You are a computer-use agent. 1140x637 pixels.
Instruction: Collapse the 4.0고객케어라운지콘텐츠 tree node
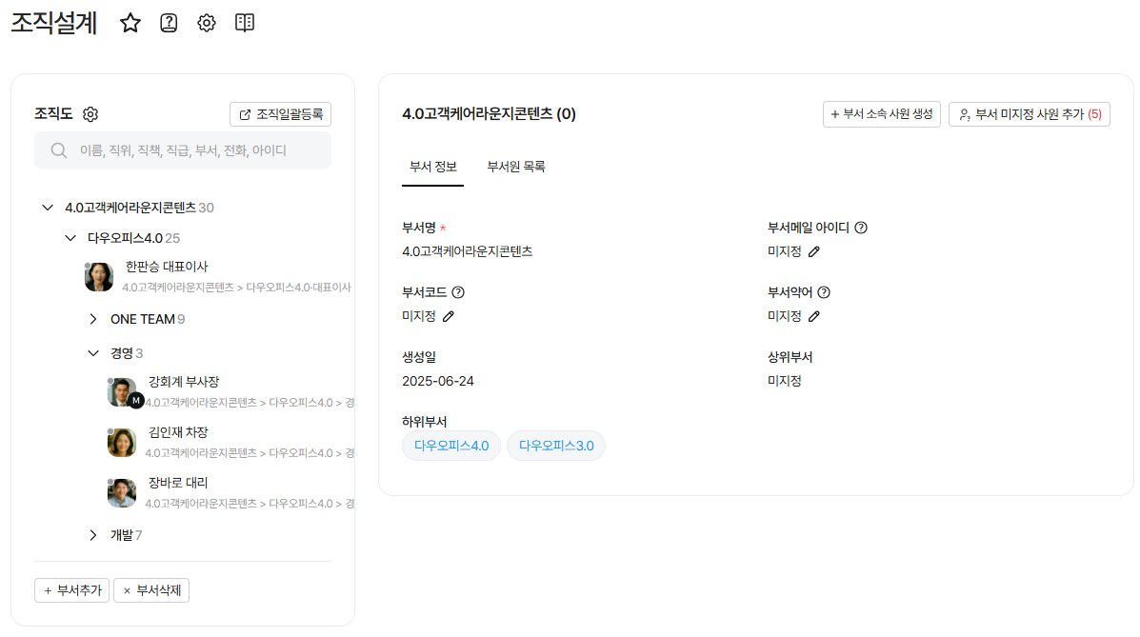point(48,208)
